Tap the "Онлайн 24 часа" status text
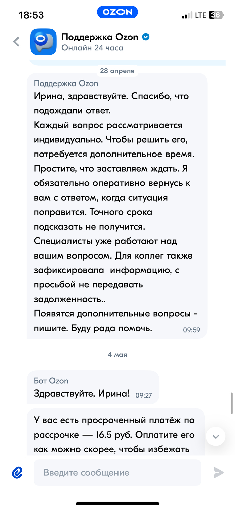Screen dimensions: 235x510 [92, 48]
